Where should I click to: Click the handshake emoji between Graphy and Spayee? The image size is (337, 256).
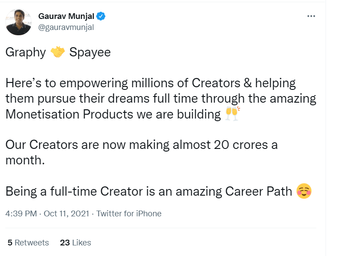point(58,52)
